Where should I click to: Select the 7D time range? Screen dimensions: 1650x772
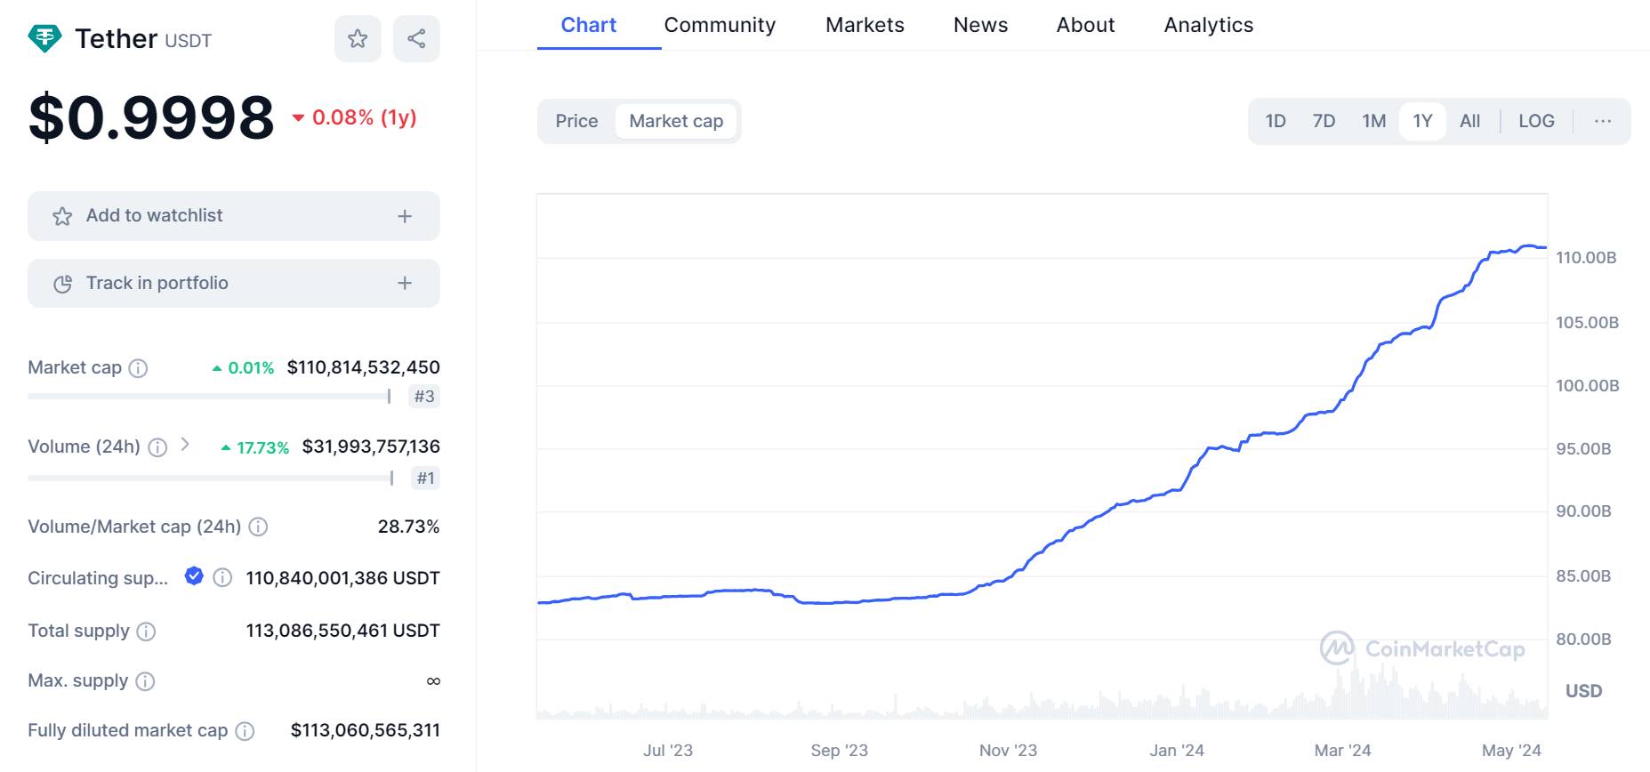tap(1324, 121)
